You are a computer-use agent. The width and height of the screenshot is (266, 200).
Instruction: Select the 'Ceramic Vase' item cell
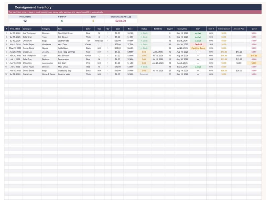coord(70,74)
